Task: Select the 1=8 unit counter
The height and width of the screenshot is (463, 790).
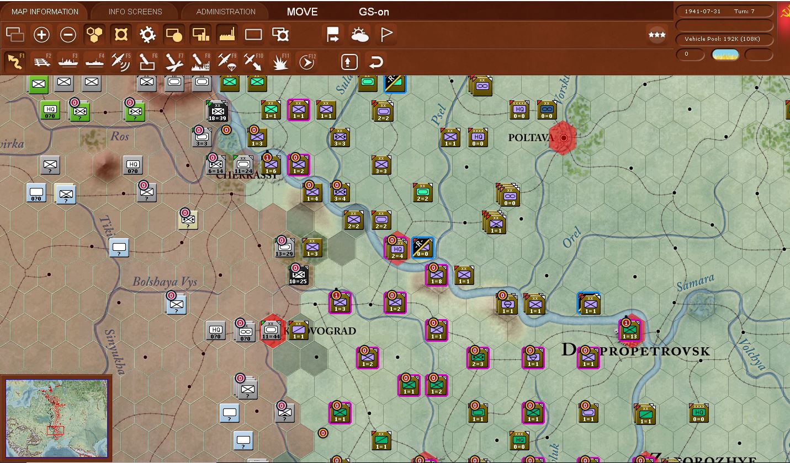Action: click(x=436, y=276)
